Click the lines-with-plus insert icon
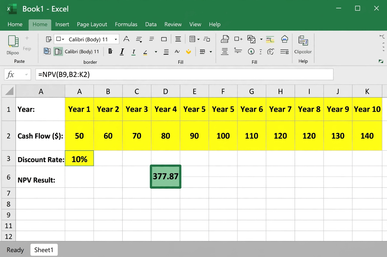 (x=238, y=51)
